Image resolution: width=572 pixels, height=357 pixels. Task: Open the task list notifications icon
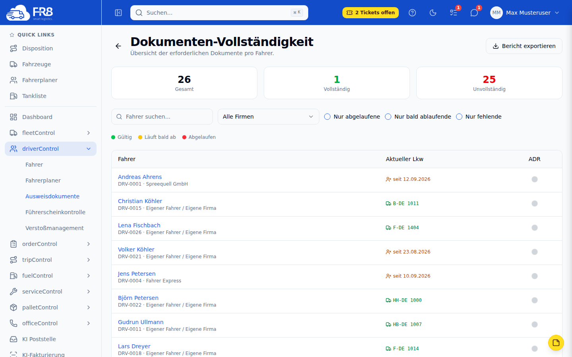454,13
